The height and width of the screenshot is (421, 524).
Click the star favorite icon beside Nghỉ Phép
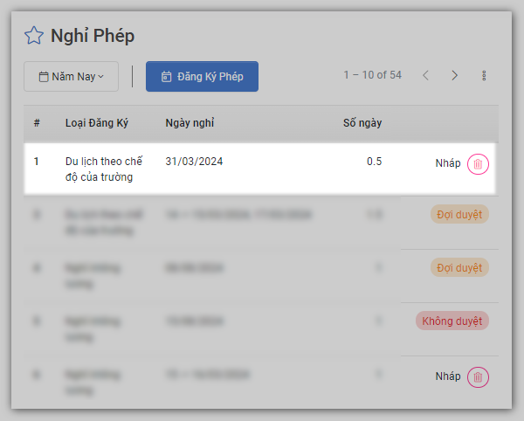coord(33,36)
